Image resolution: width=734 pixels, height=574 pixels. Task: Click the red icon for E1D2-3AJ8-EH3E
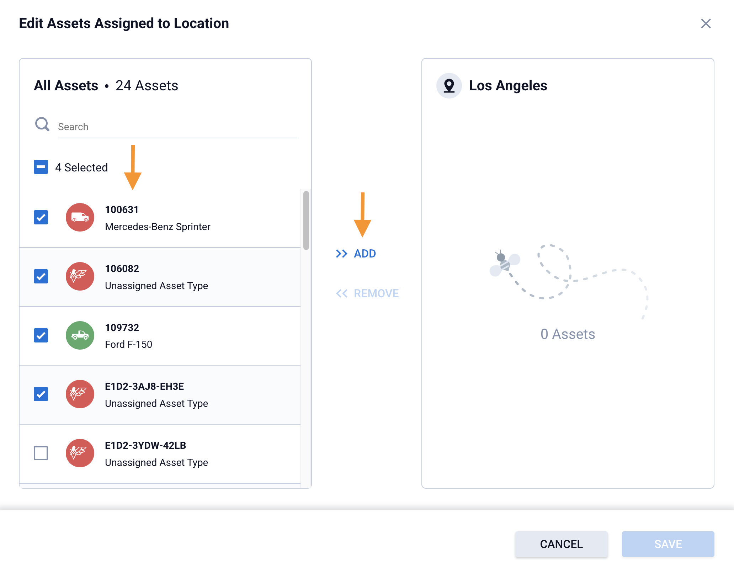tap(80, 394)
